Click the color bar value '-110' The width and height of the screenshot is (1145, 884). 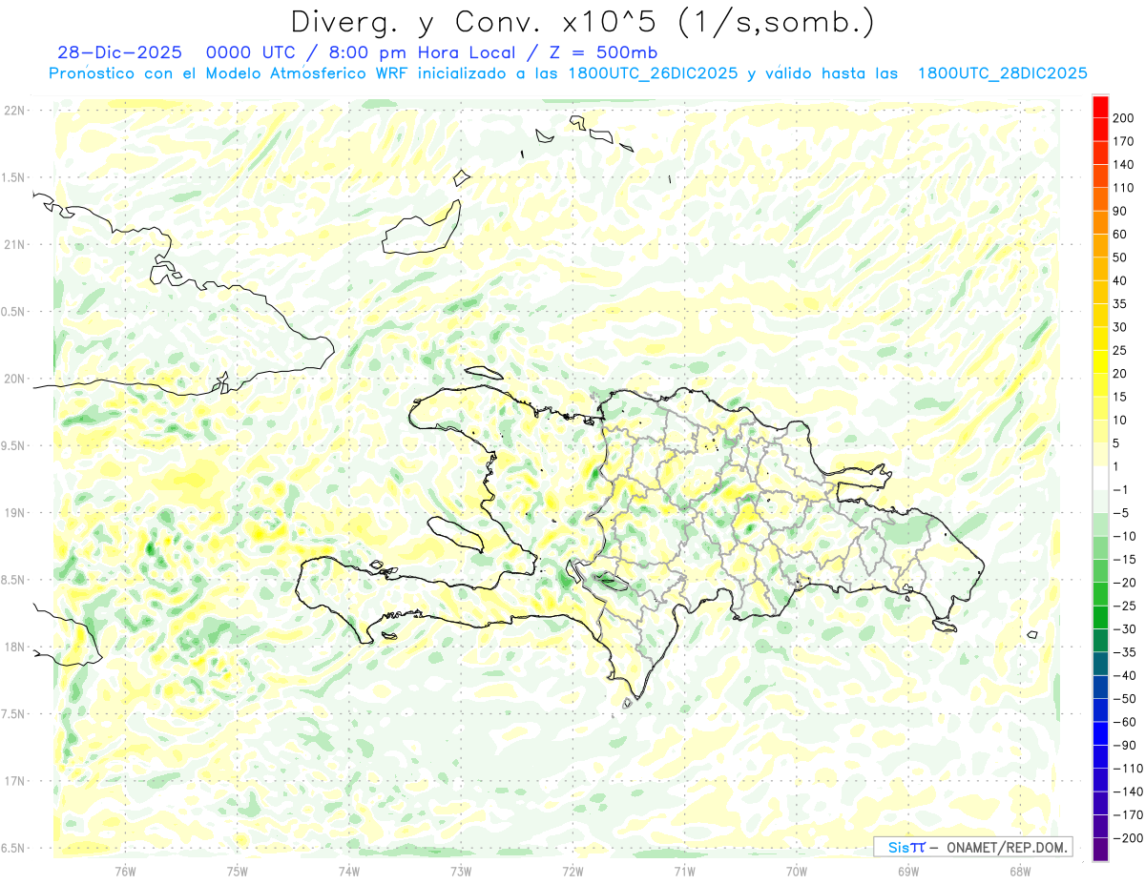coord(1130,768)
